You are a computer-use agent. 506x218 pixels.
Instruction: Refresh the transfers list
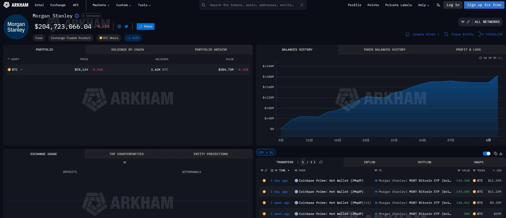(321, 162)
